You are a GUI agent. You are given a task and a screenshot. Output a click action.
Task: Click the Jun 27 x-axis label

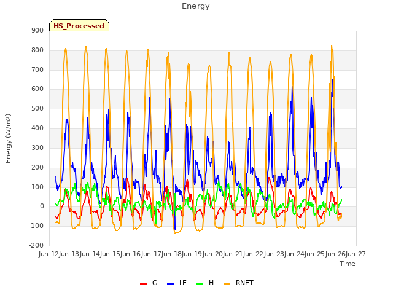(356, 254)
